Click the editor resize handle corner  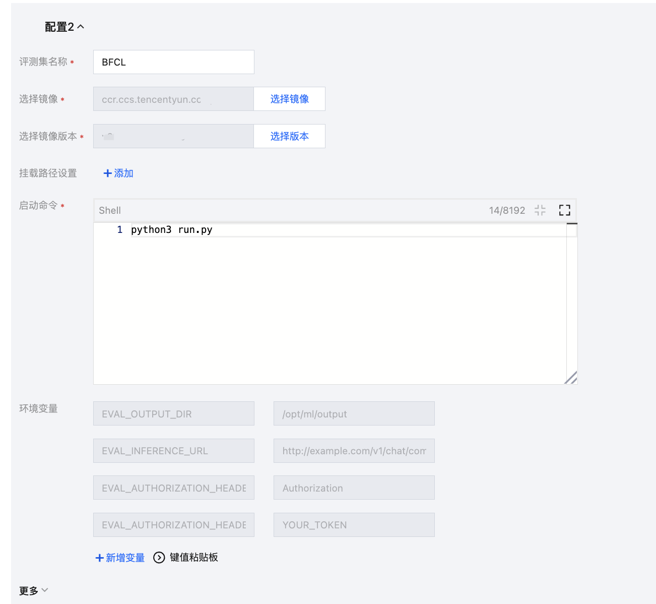[571, 378]
